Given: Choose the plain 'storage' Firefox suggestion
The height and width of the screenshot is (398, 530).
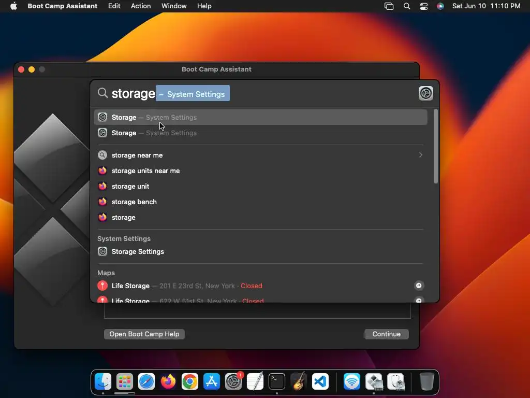Looking at the screenshot, I should click(x=261, y=217).
